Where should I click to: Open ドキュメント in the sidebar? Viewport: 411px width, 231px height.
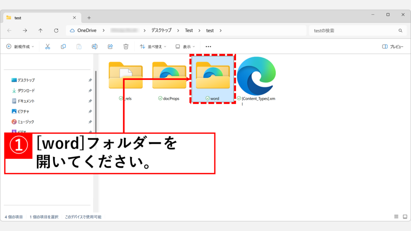[23, 101]
